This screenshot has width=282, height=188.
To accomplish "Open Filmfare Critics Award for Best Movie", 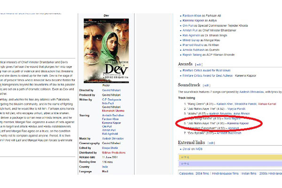I will pyautogui.click(x=206, y=70).
